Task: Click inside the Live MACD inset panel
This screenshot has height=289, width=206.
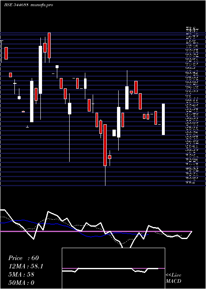Action: click(x=113, y=268)
